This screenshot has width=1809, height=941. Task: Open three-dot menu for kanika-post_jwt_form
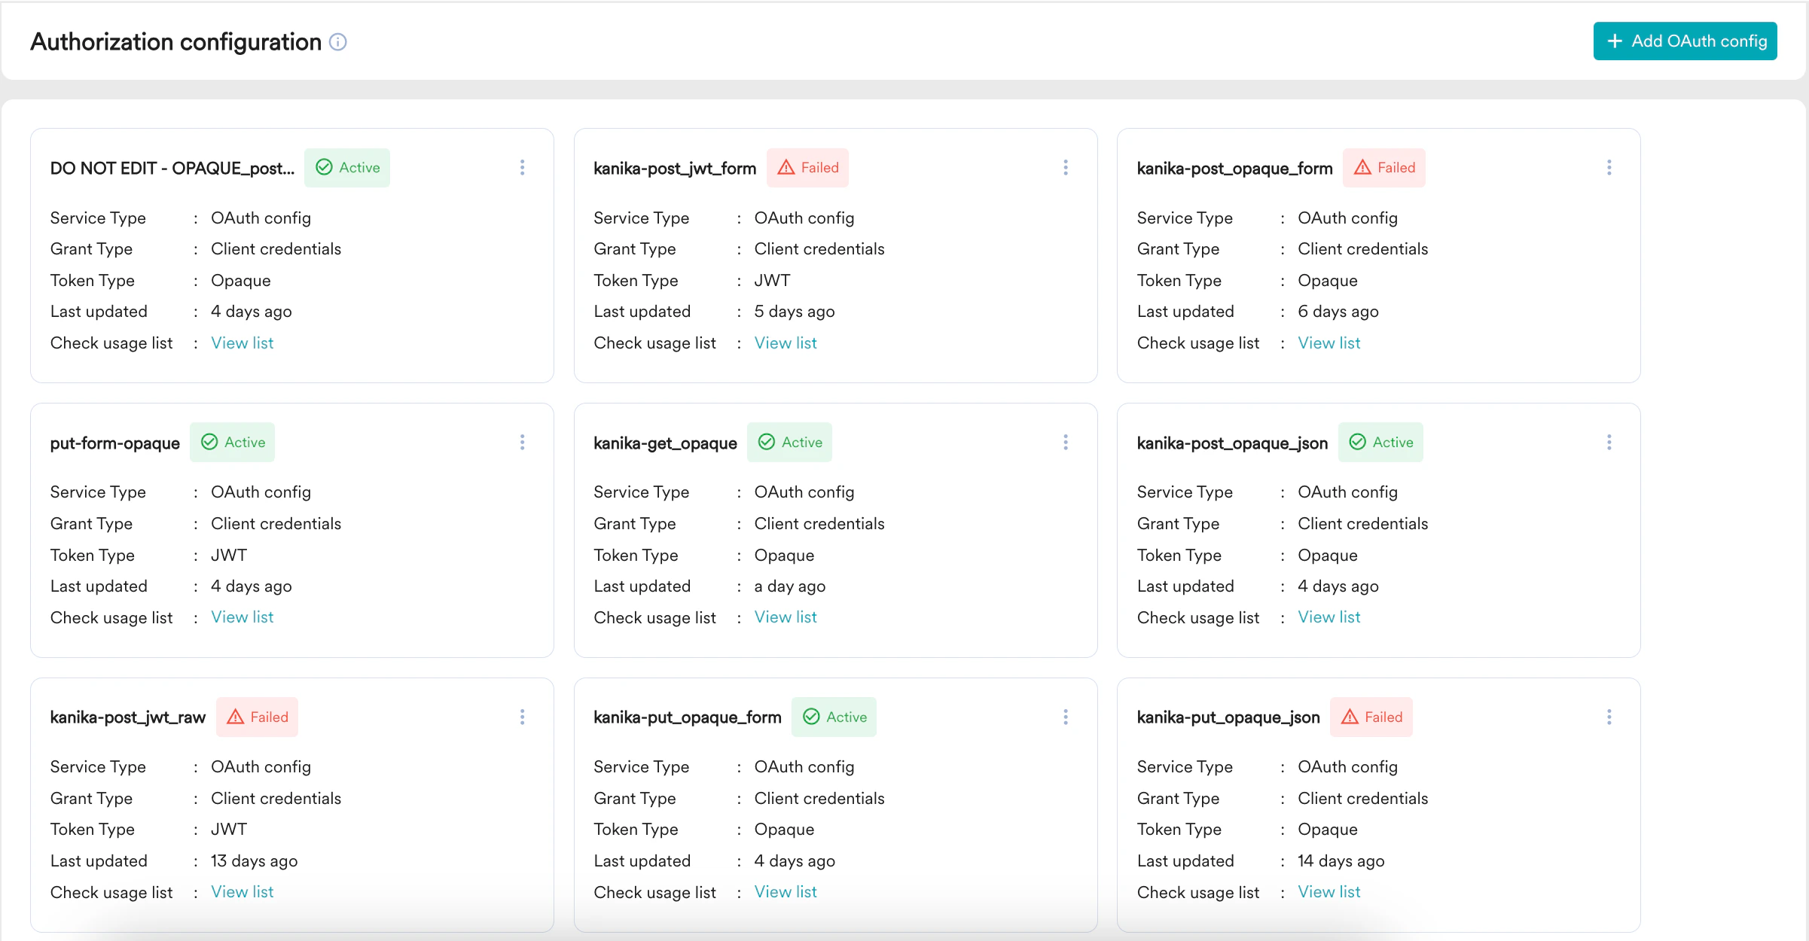click(x=1065, y=167)
